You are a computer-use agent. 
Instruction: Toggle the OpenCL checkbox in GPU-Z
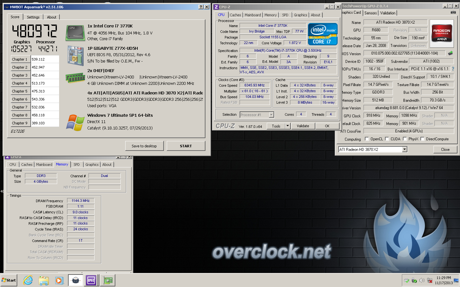pos(367,139)
